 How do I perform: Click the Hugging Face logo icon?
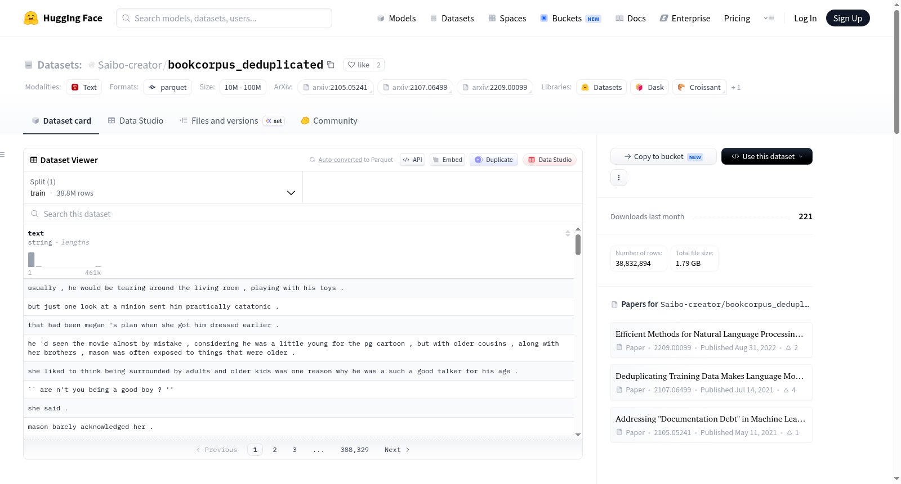(x=31, y=18)
